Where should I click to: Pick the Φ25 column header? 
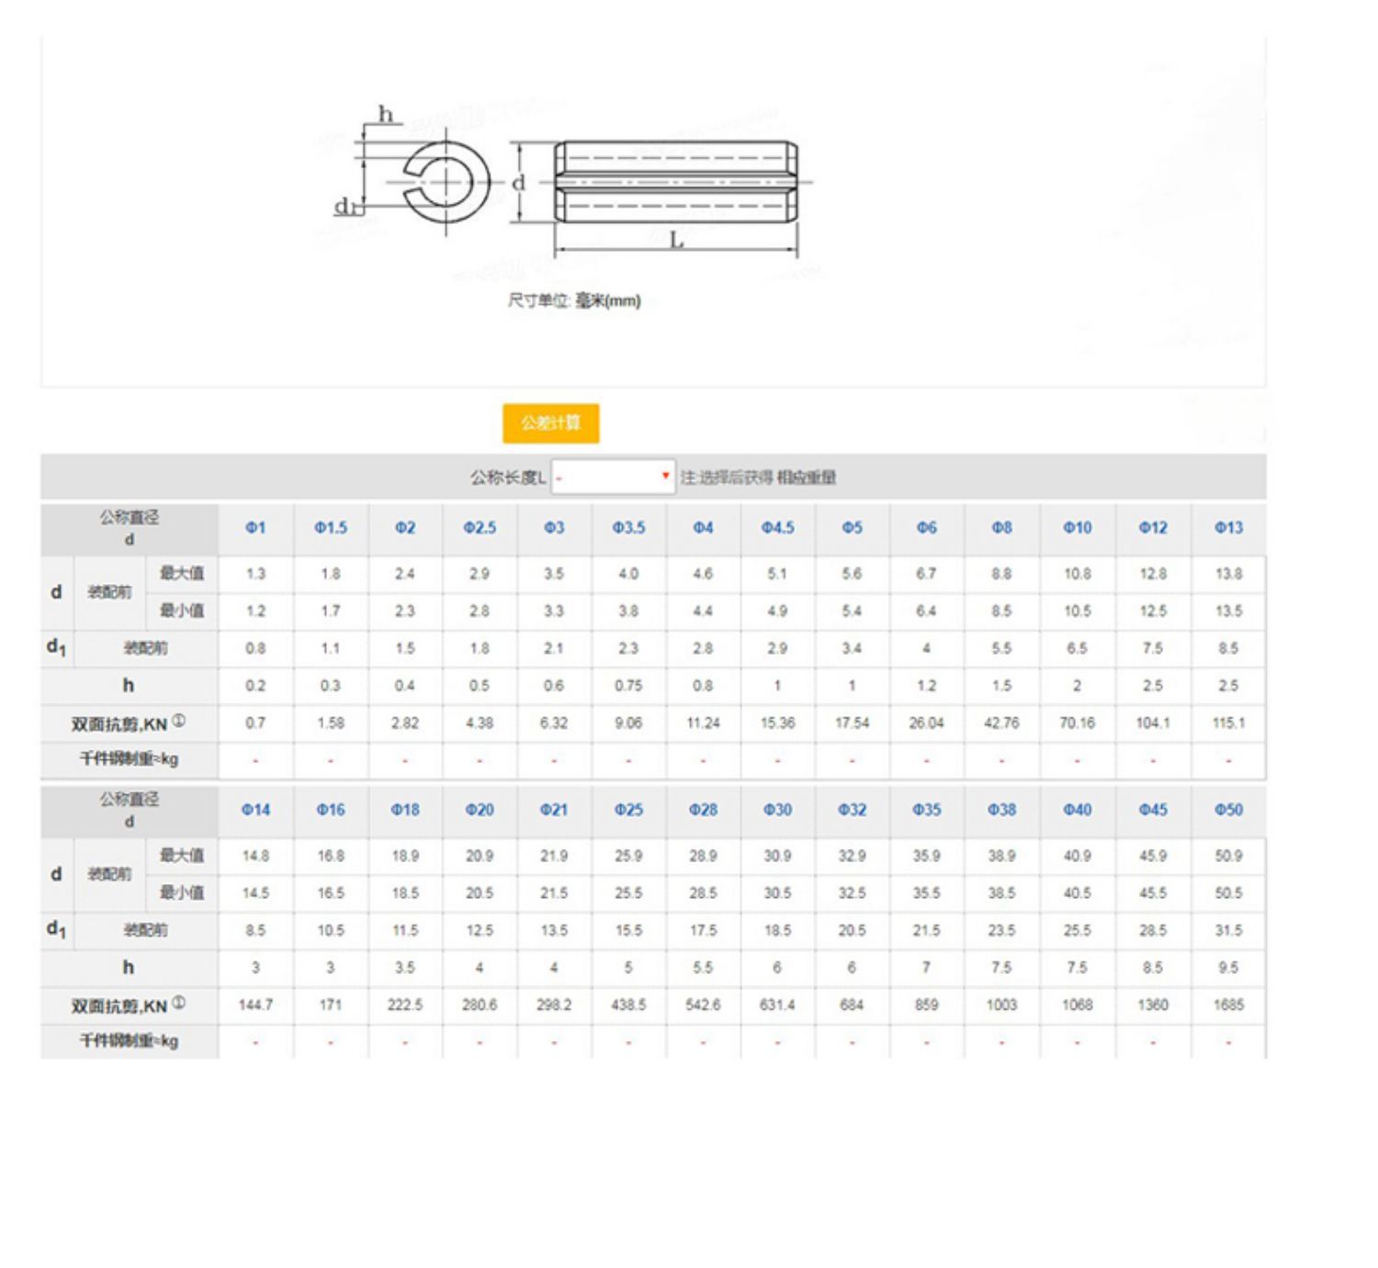pos(629,810)
